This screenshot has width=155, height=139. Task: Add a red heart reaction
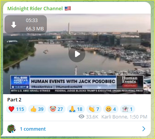tap(16, 109)
